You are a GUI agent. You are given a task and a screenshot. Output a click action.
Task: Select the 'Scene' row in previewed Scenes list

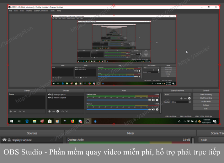(27, 94)
